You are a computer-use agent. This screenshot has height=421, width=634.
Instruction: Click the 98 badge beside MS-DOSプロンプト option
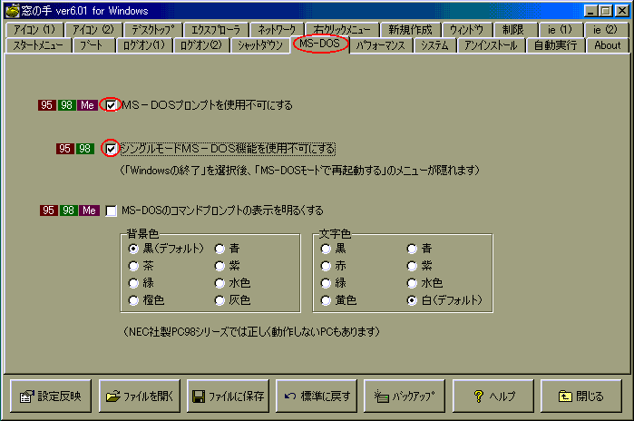(67, 105)
